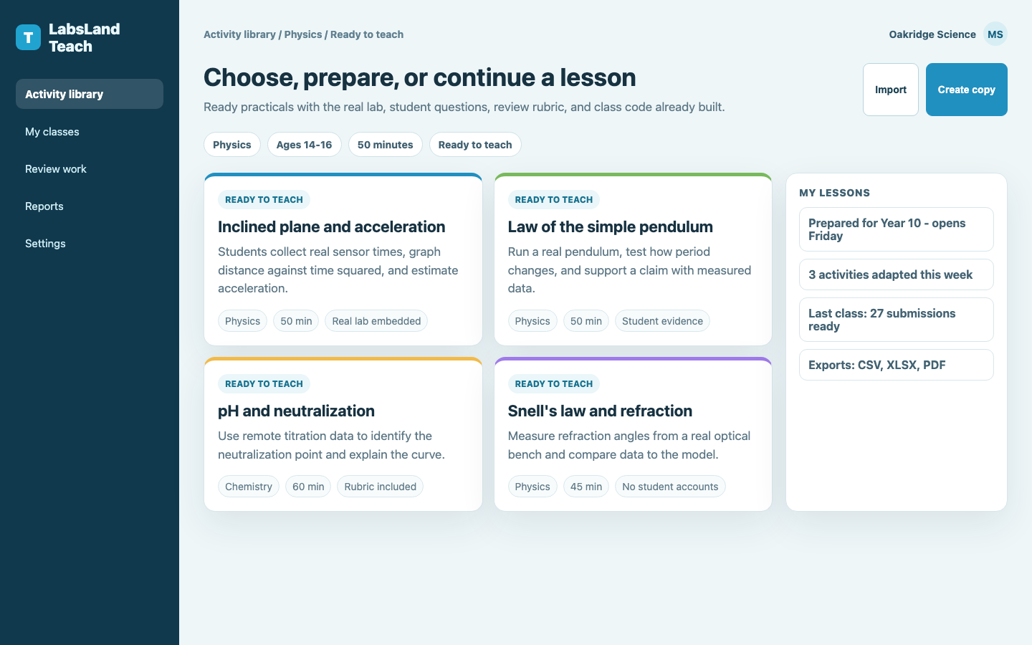Open the MS user avatar
The height and width of the screenshot is (645, 1032).
tap(995, 34)
